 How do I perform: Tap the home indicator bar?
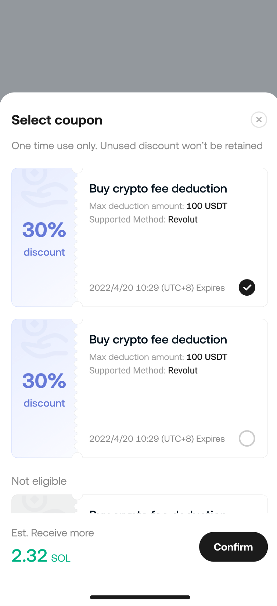point(140,597)
